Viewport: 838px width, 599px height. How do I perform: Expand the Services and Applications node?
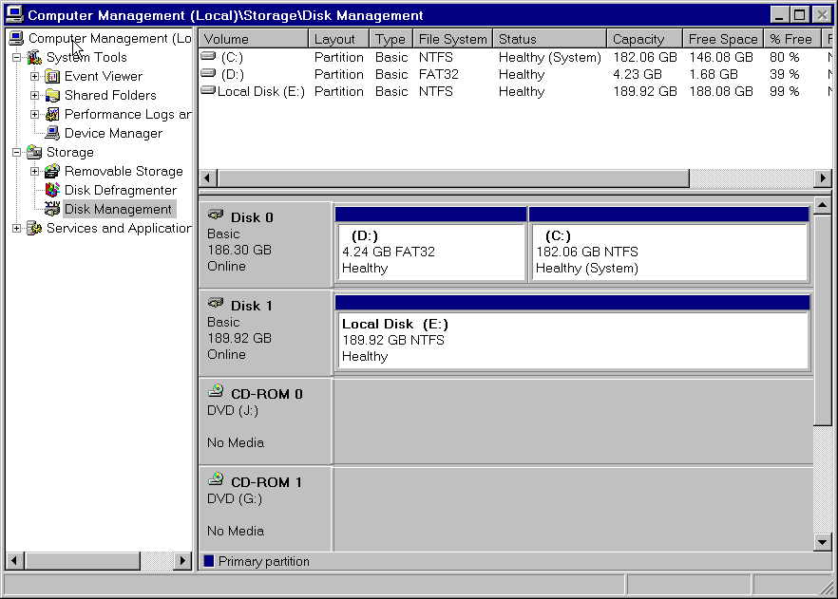[x=16, y=229]
